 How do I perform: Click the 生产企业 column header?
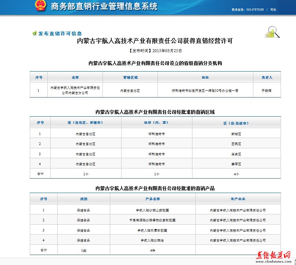point(238,199)
